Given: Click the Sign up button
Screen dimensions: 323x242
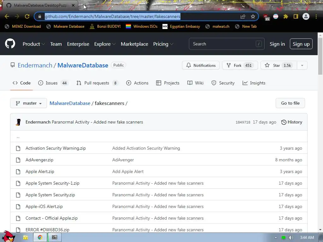Looking at the screenshot, I should tap(301, 44).
